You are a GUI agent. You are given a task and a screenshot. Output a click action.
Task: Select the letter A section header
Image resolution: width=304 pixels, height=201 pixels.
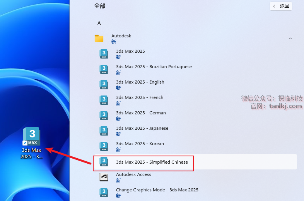coord(99,23)
